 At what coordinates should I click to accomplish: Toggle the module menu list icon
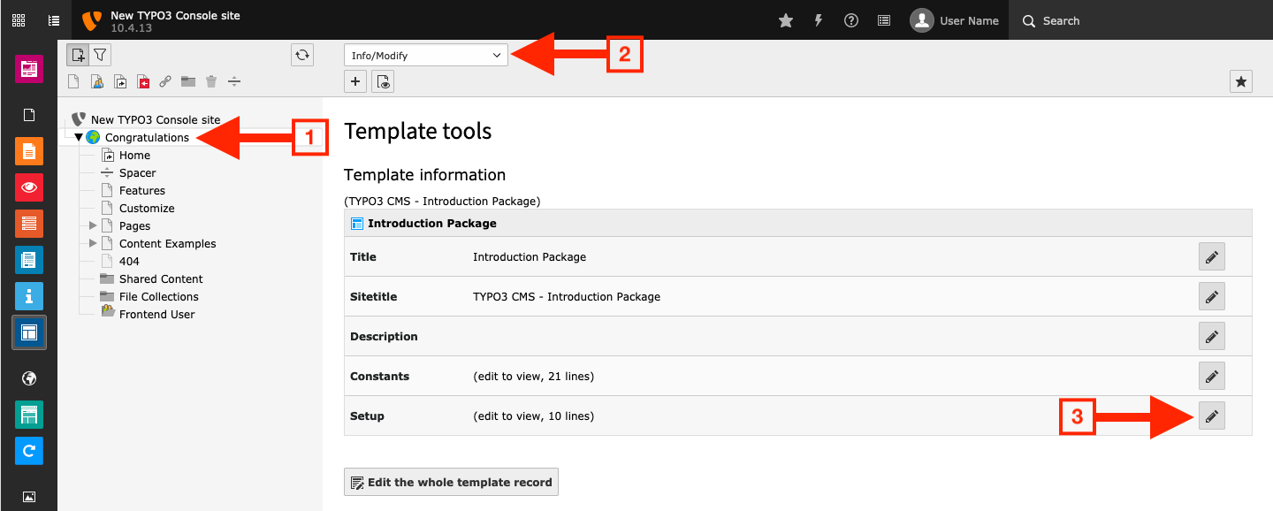tap(54, 20)
